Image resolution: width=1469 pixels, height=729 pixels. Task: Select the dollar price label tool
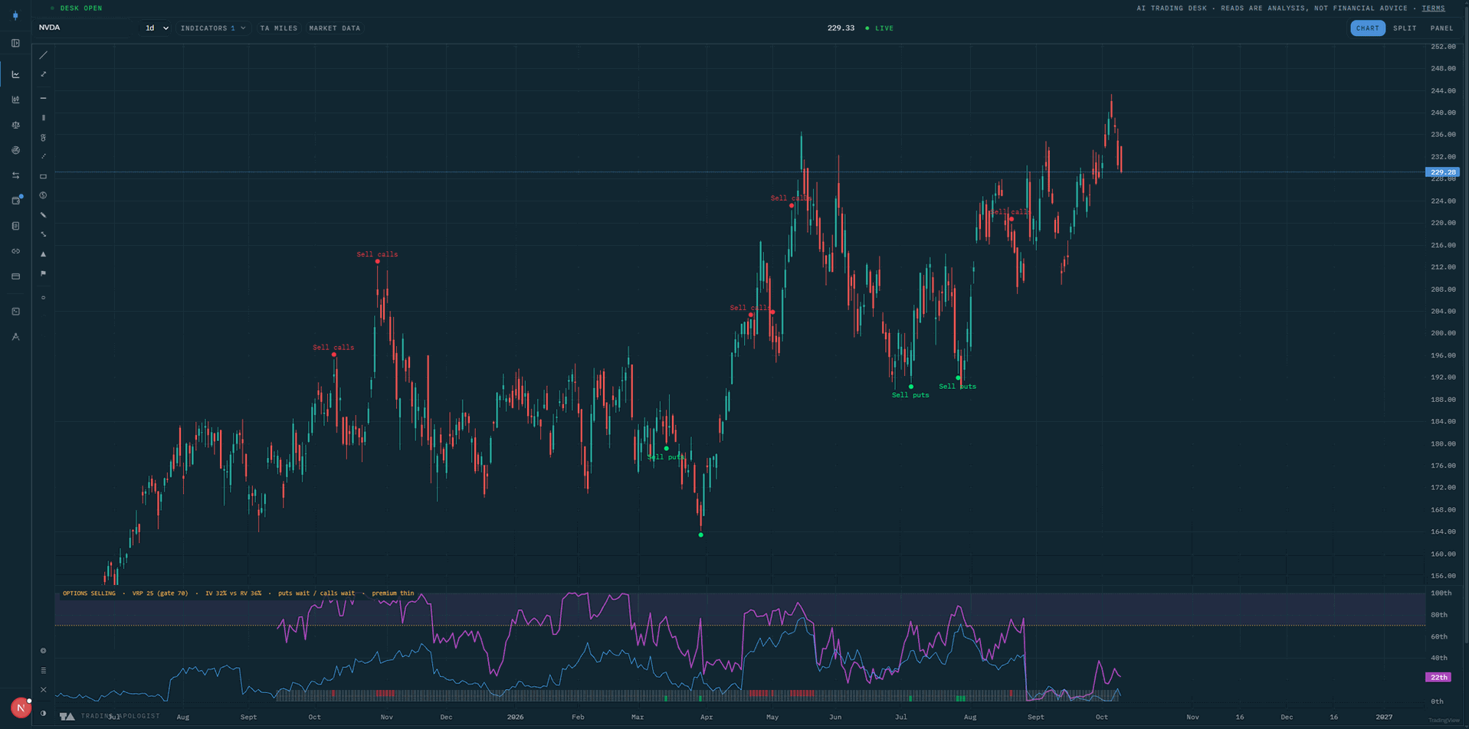(x=43, y=195)
